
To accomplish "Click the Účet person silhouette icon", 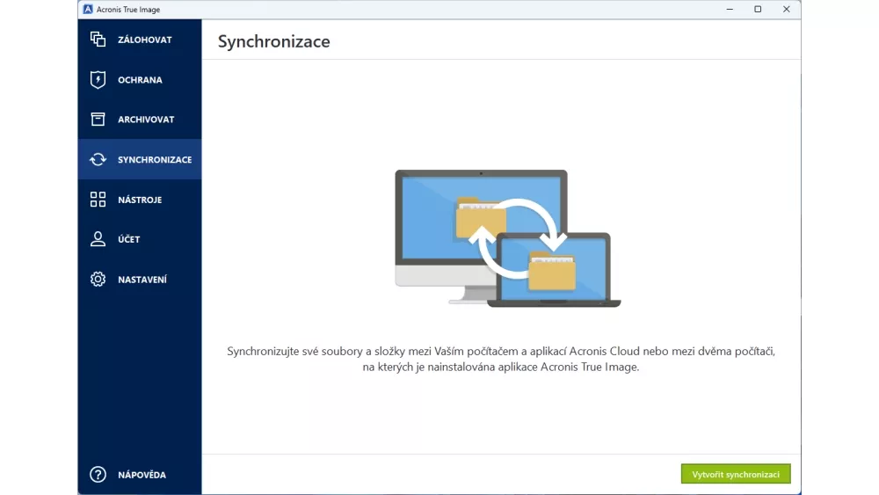I will [98, 239].
